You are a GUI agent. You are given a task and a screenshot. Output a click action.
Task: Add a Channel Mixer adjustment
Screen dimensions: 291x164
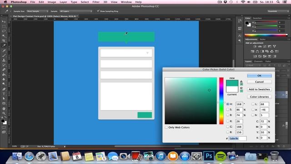coord(272,51)
